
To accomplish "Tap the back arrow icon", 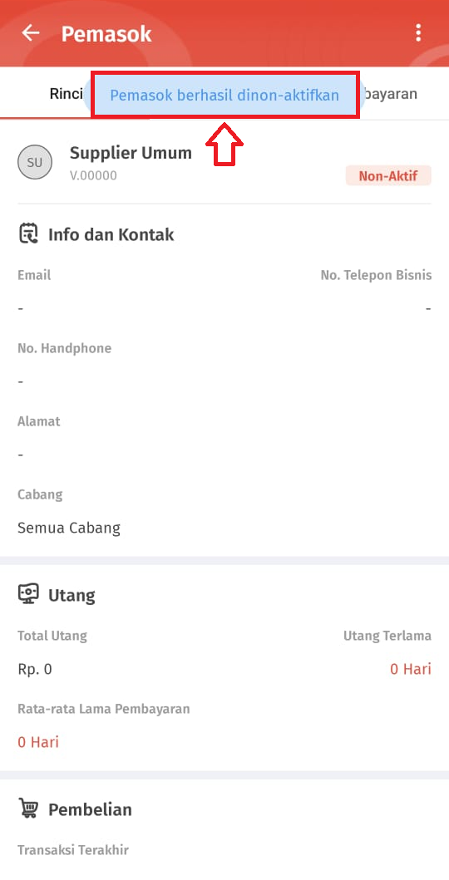I will pos(30,33).
